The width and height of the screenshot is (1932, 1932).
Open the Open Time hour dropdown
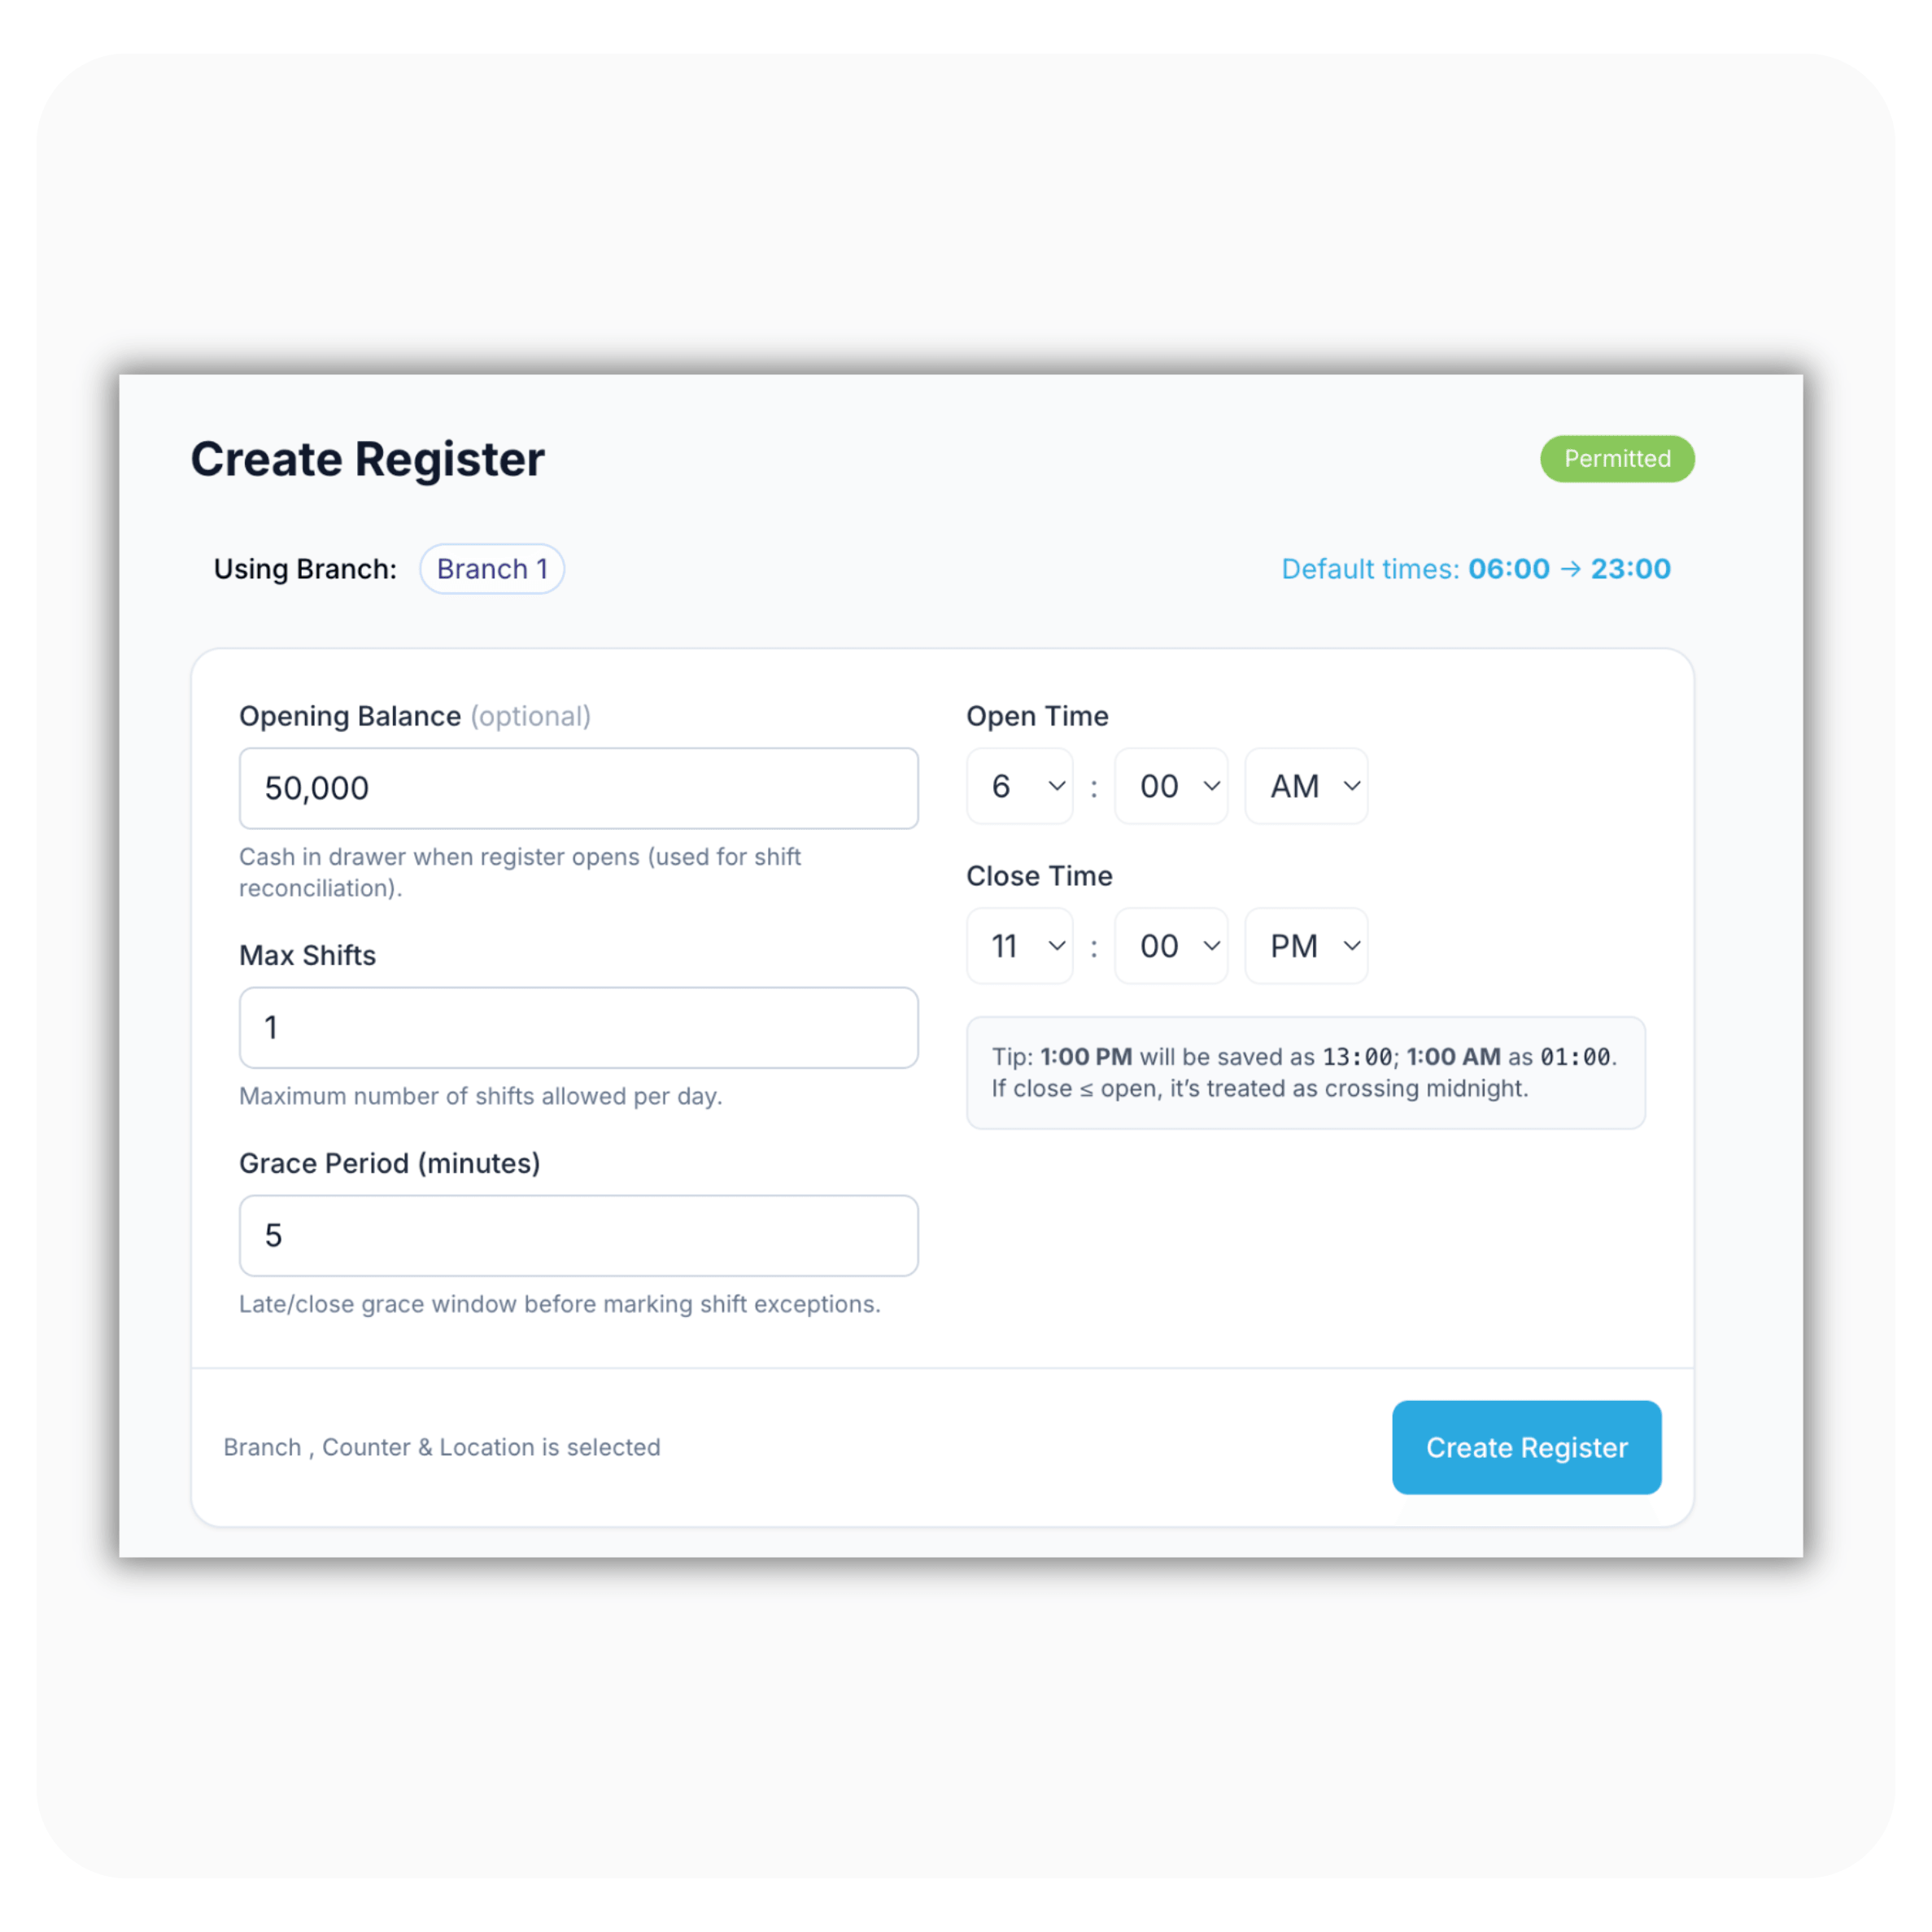click(x=1019, y=786)
